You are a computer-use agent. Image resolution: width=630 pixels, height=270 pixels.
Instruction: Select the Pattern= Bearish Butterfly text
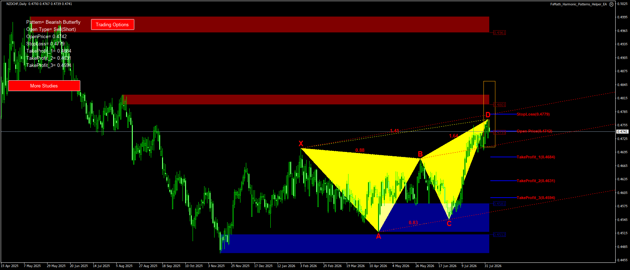pos(53,22)
